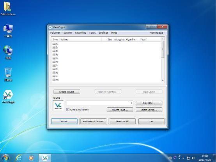This screenshot has height=162, width=216.
Task: Open the volume speaker tray icon
Action: (x=193, y=158)
